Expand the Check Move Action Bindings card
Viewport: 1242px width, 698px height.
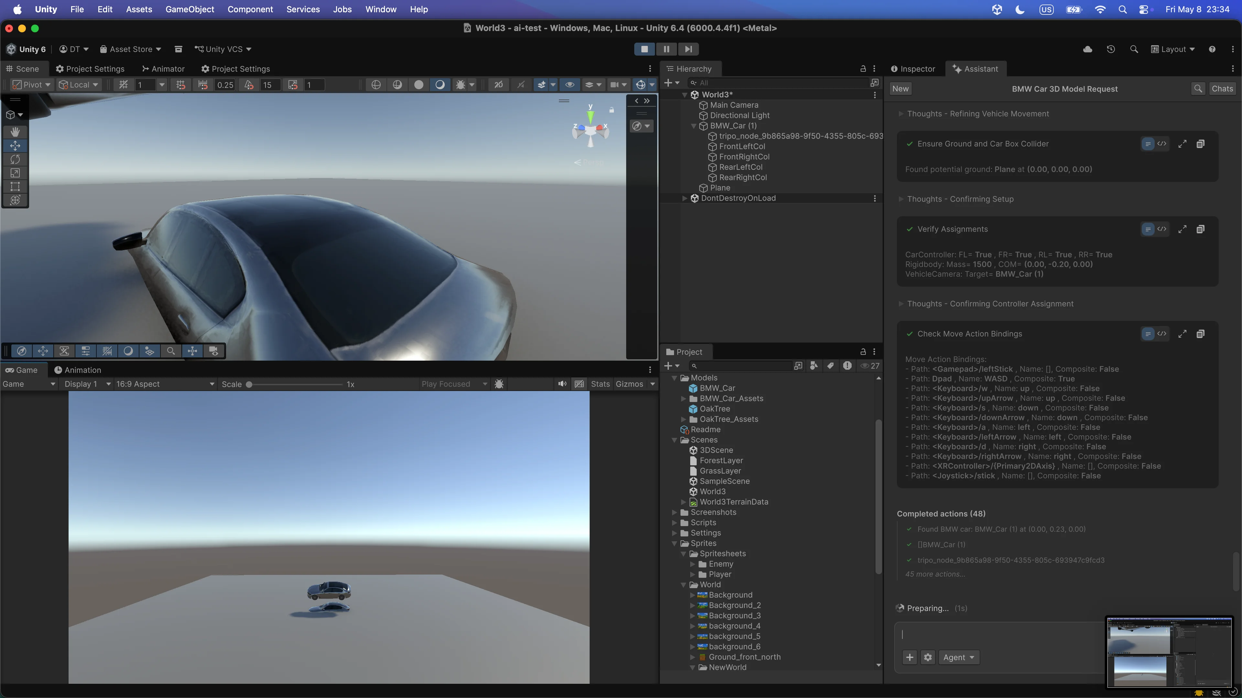click(1182, 334)
